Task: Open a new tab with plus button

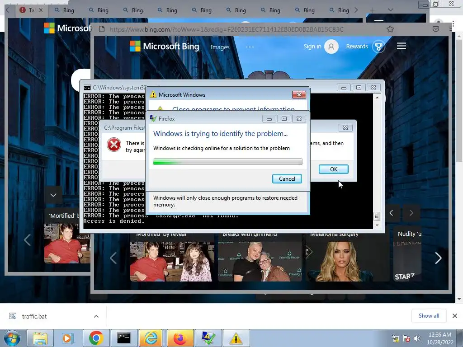Action: point(372,10)
